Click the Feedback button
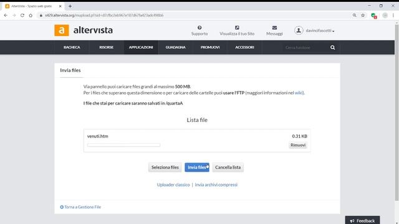Screen dimensions: 399x224 coord(362,220)
